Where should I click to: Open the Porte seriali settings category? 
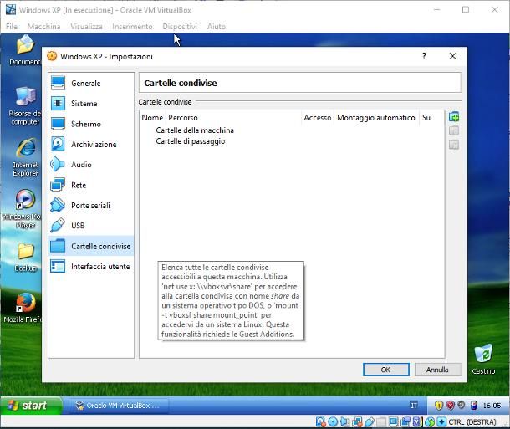tap(91, 205)
